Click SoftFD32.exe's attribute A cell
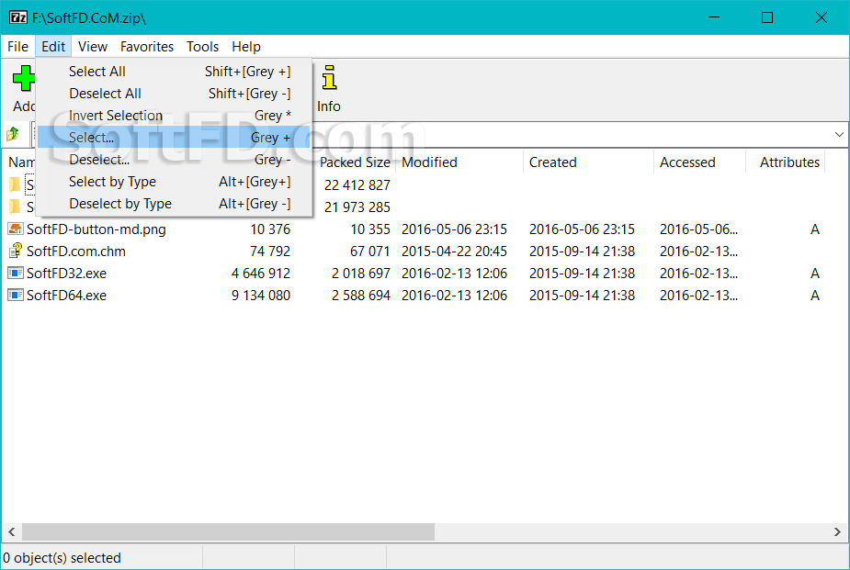Screen dimensions: 850x570 pos(815,274)
